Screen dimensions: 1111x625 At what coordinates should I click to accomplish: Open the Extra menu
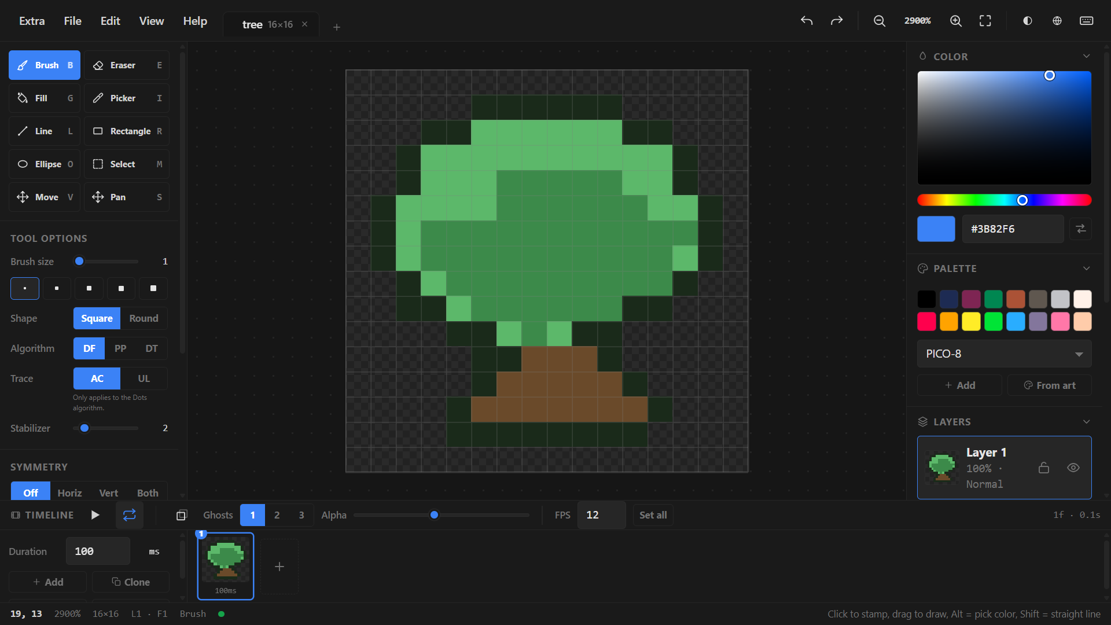(x=32, y=21)
